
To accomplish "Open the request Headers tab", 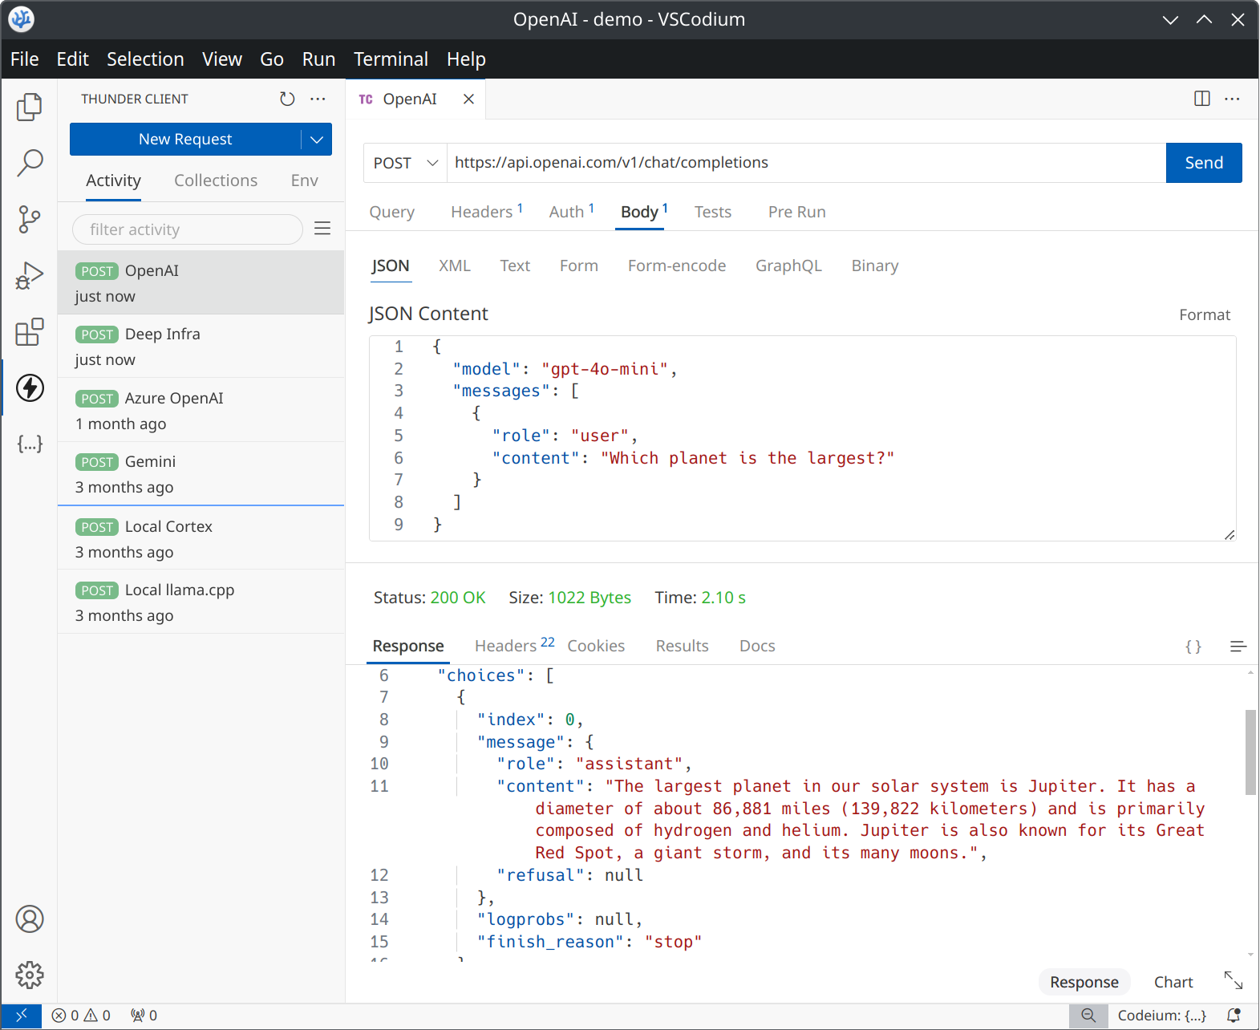I will pos(486,212).
